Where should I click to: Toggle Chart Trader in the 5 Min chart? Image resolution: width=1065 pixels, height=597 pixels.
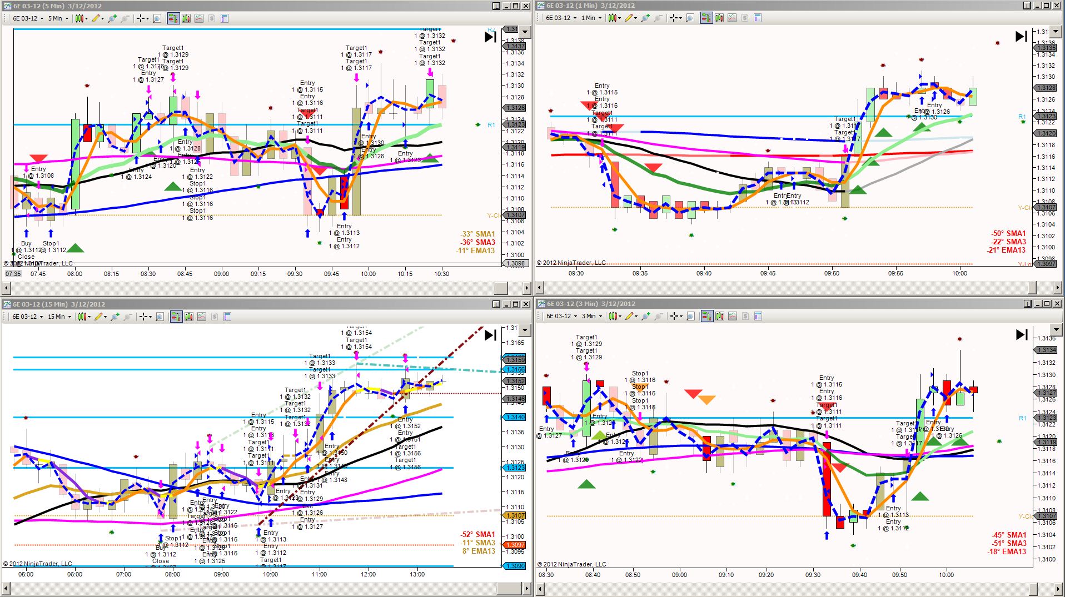tap(173, 18)
